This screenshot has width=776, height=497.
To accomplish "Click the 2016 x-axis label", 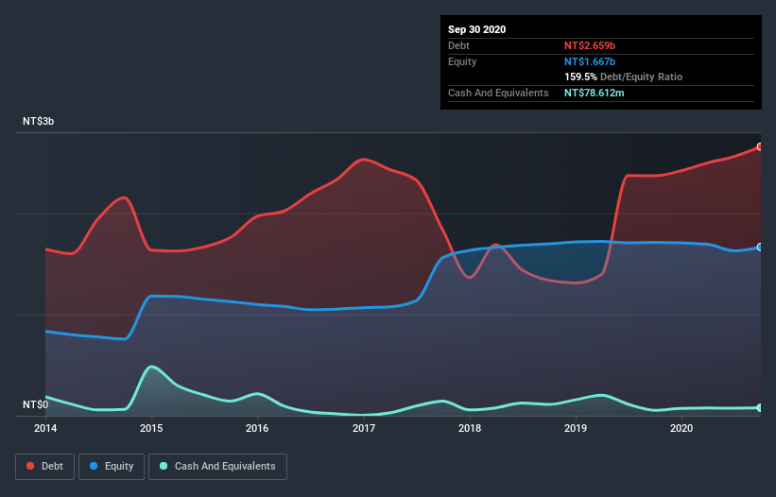I will pos(257,428).
